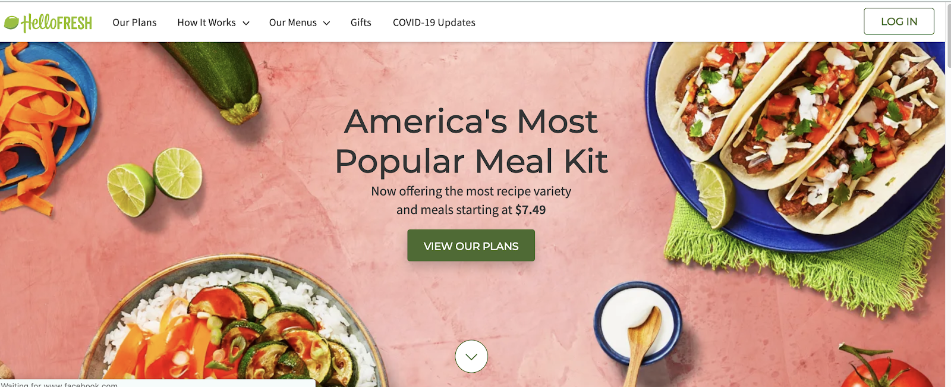This screenshot has height=387, width=951.
Task: Click the HelloFresh lime logo icon
Action: [x=11, y=23]
